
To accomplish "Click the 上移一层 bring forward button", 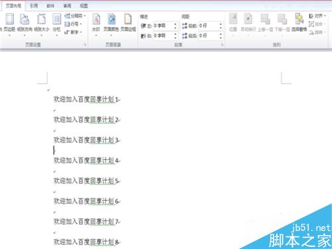I will 265,24.
